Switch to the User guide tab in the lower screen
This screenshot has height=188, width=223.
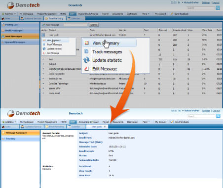click(97, 127)
